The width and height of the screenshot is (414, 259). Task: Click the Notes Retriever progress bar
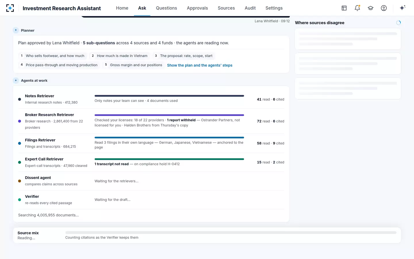tap(169, 96)
